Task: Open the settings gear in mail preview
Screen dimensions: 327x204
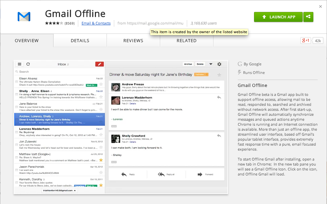Action: pos(219,64)
